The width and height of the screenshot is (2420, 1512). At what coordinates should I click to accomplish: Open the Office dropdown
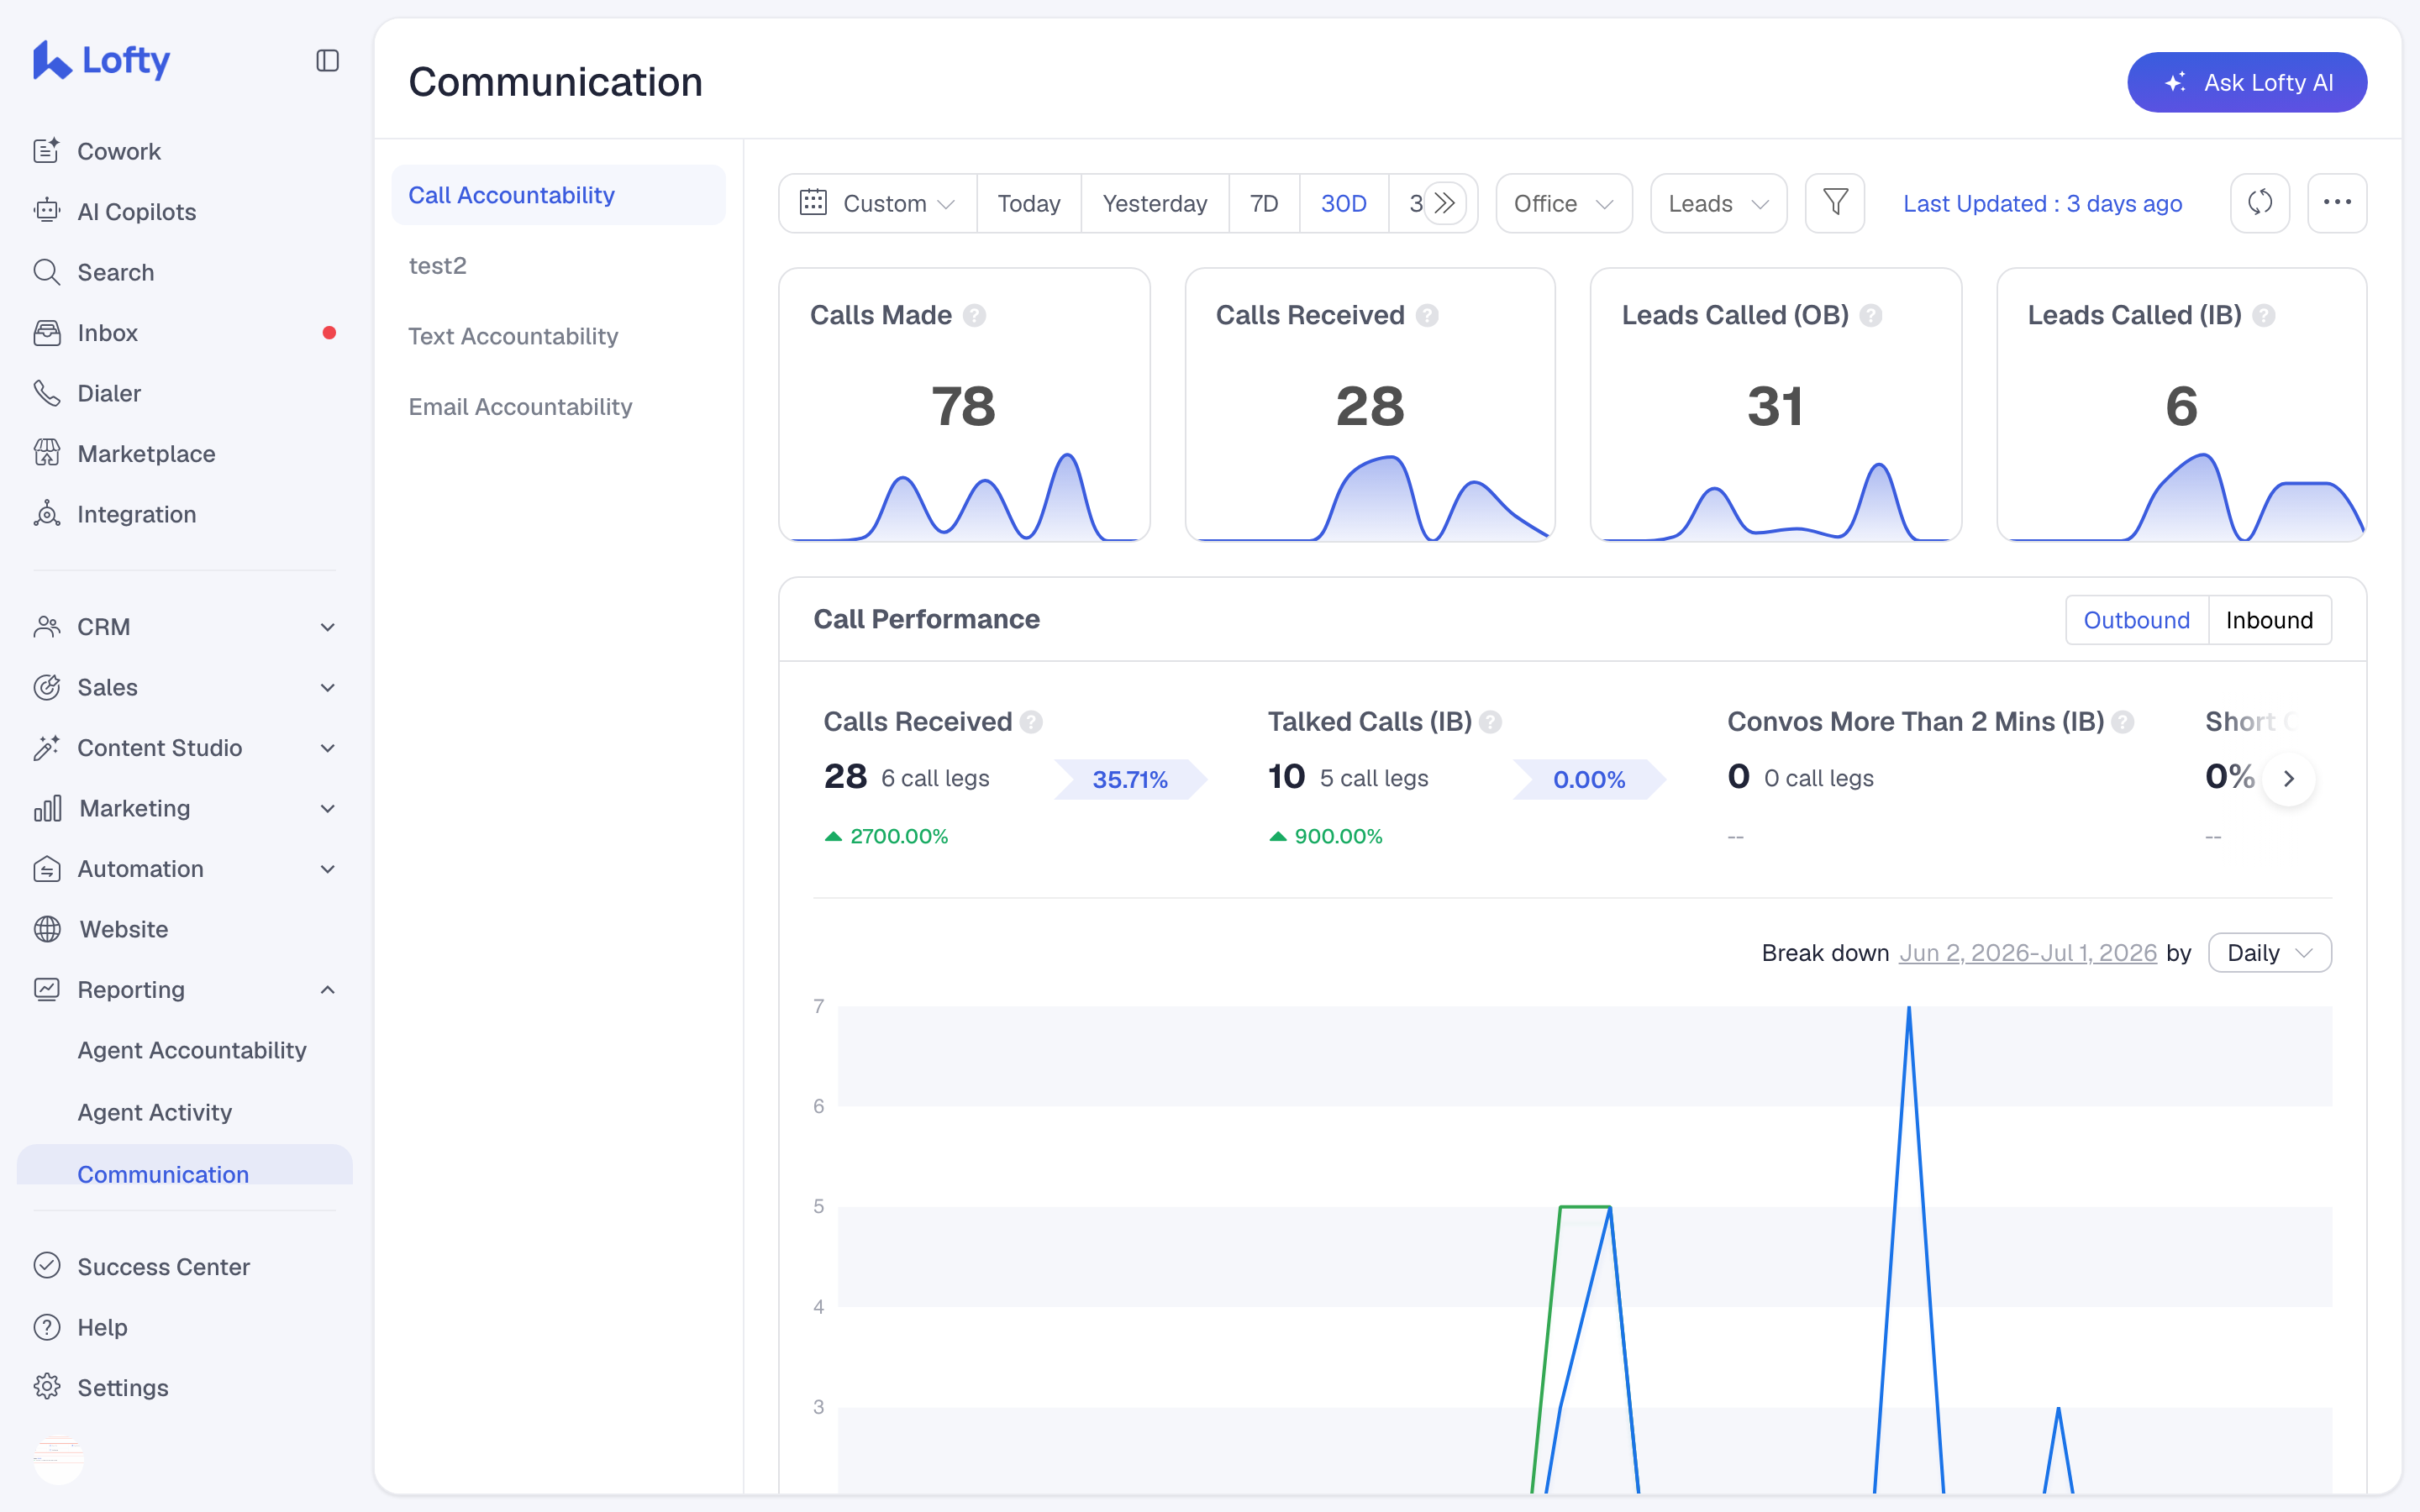coord(1564,203)
